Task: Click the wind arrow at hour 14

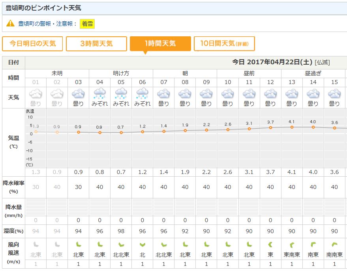Action: 313,245
